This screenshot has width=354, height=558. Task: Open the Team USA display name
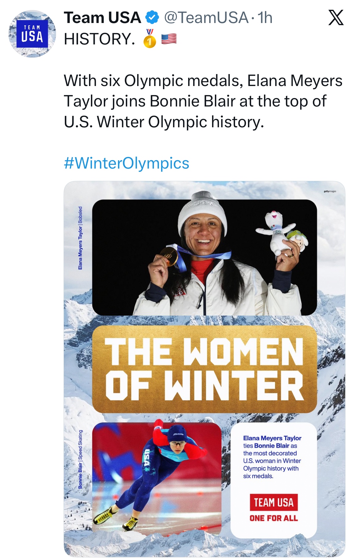pyautogui.click(x=102, y=18)
